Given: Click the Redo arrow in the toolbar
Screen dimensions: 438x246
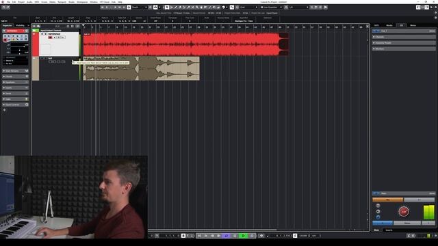Looking at the screenshot, I should tap(8, 8).
